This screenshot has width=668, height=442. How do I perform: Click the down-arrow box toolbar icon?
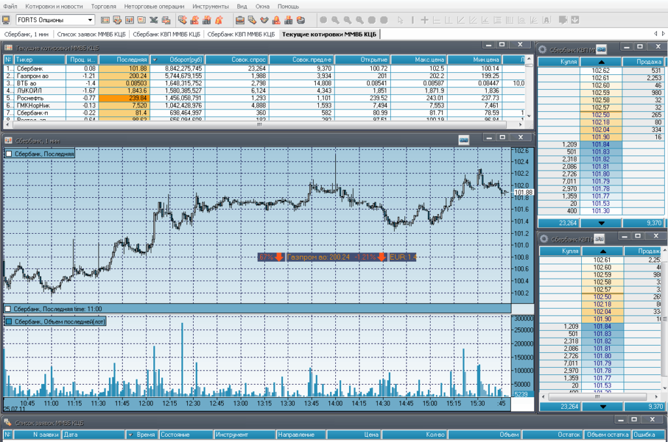pos(575,20)
